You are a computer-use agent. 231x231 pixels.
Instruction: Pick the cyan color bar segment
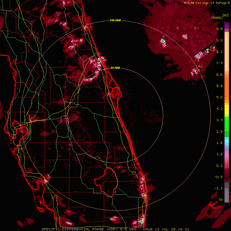tap(227, 141)
